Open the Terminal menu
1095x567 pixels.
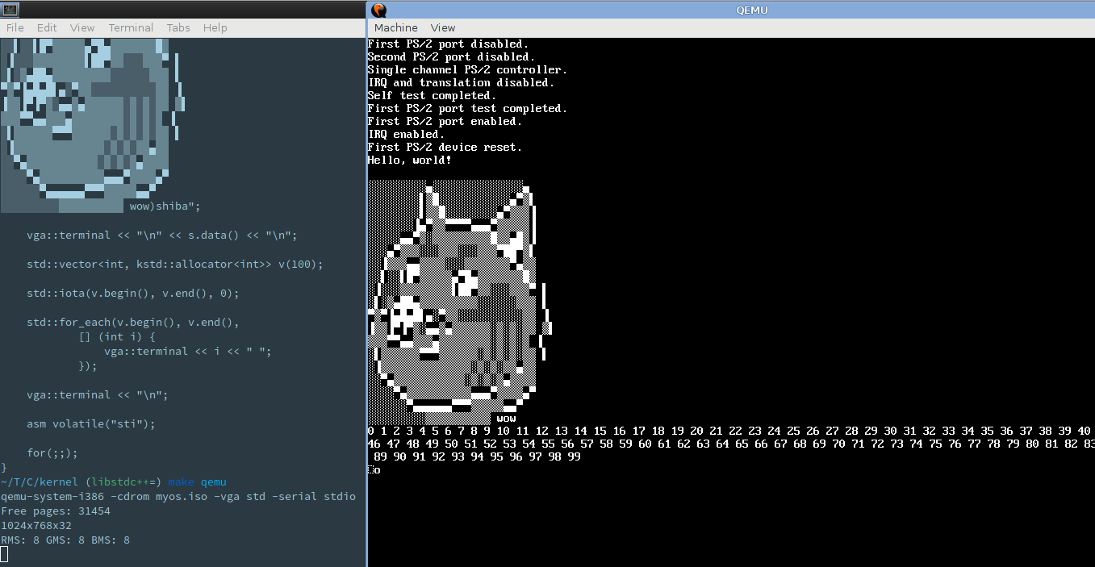[131, 27]
